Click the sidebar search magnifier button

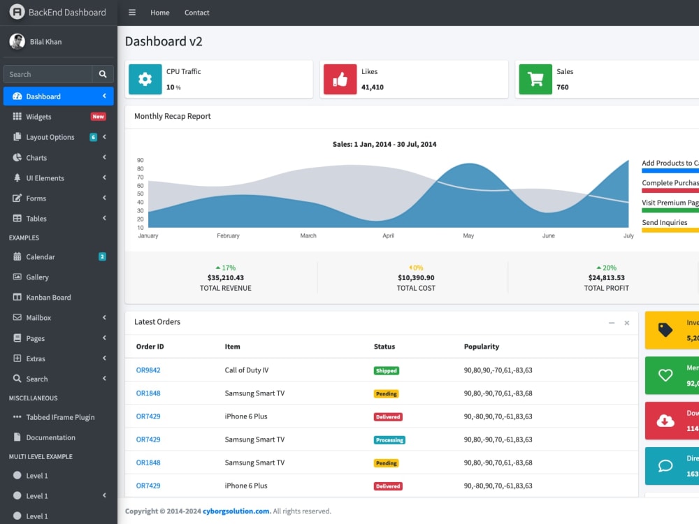[x=103, y=74]
